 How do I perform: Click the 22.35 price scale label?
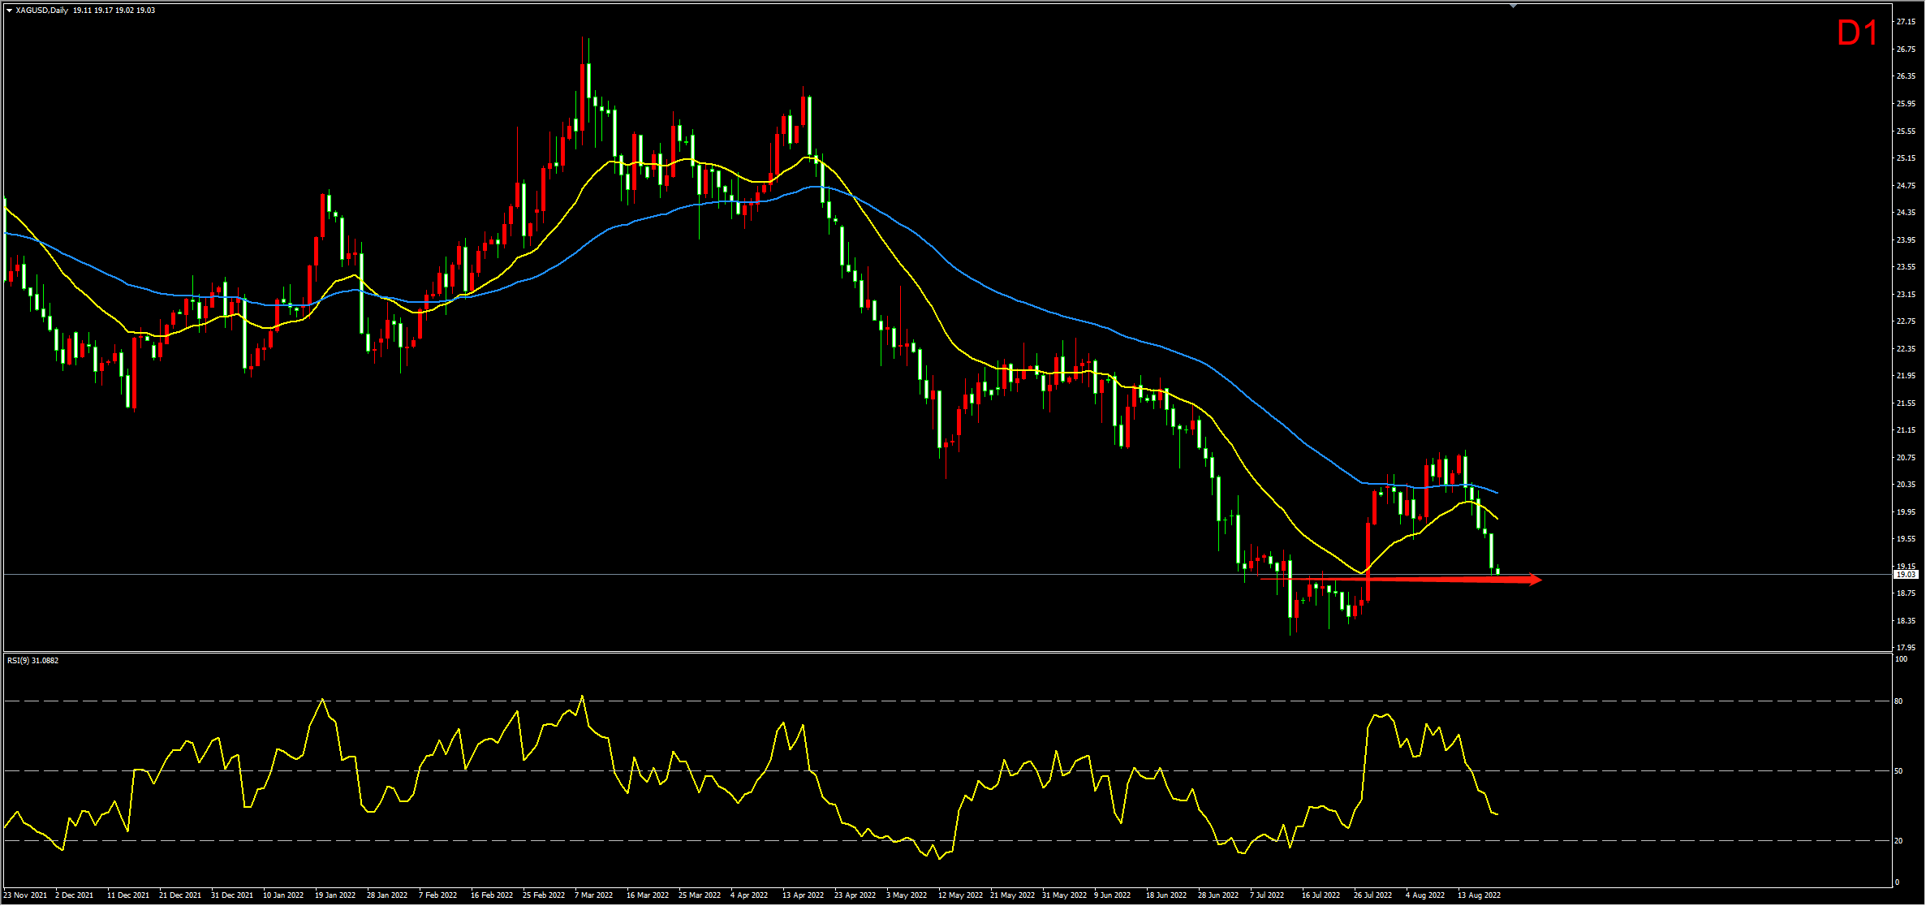[x=1905, y=349]
